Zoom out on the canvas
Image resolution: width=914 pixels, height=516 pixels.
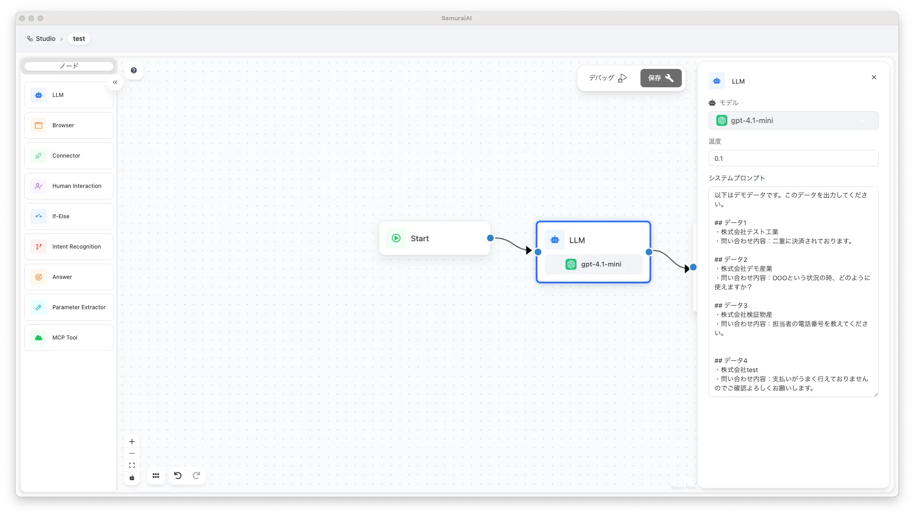coord(132,454)
